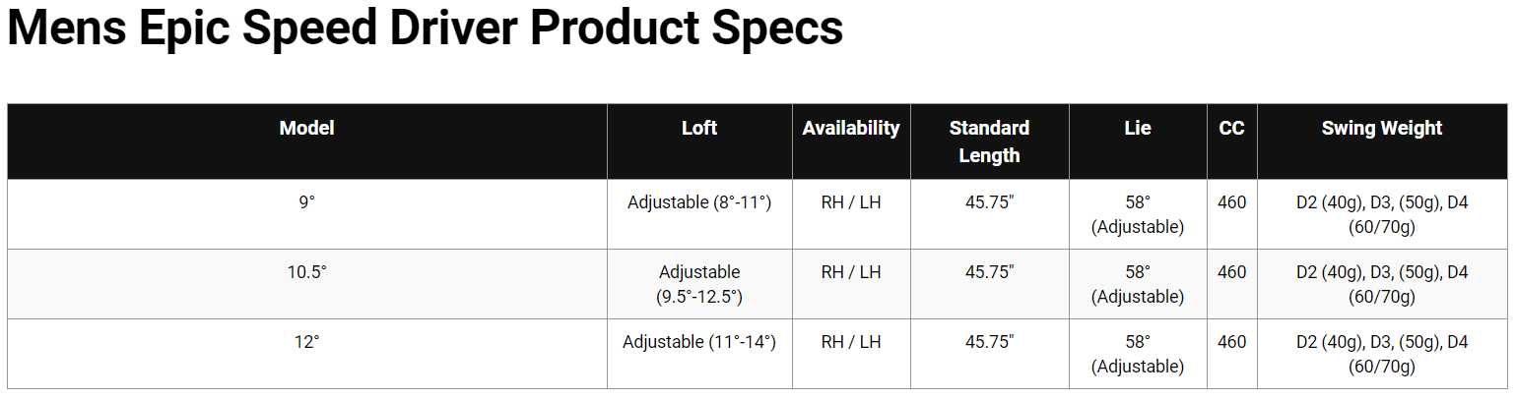Click the CC column header
Viewport: 1516px width, 399px height.
coord(1231,129)
